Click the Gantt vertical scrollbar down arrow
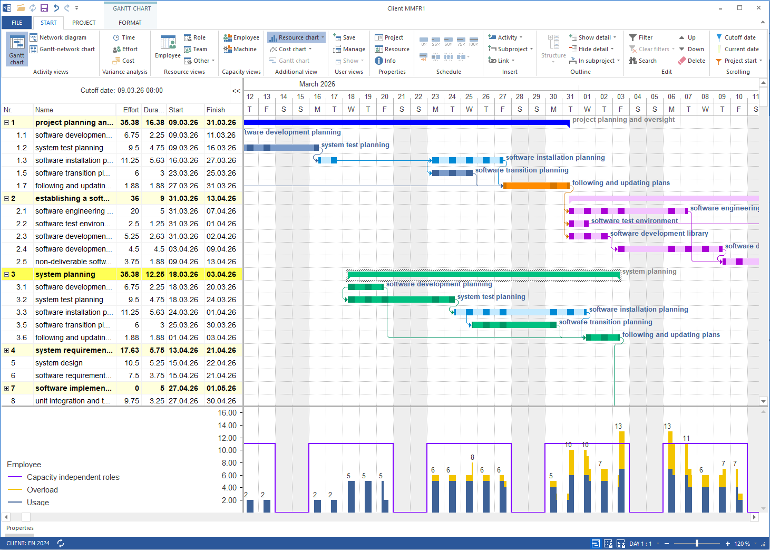The width and height of the screenshot is (770, 550). pyautogui.click(x=763, y=401)
